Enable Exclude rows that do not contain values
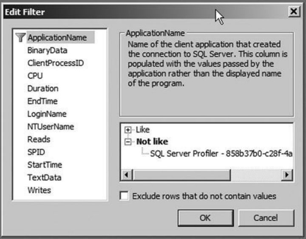The image size is (306, 239). [x=125, y=196]
